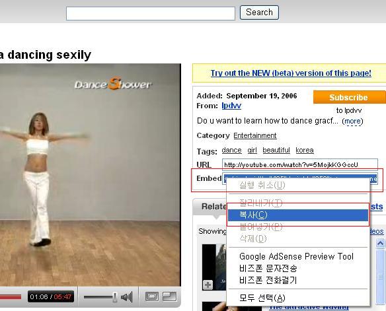This screenshot has height=311, width=386.
Task: Click the girl tag
Action: point(252,150)
